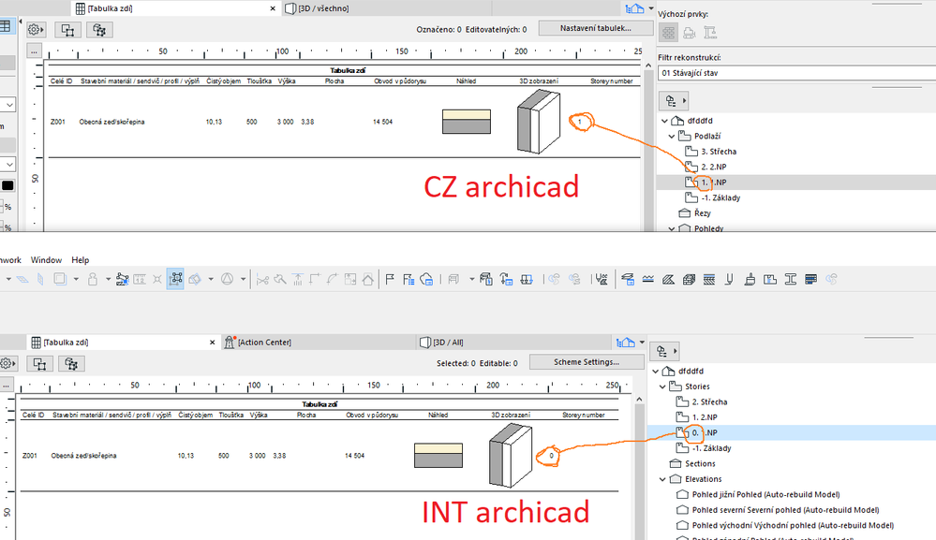This screenshot has width=936, height=540.
Task: Open the gear icon beside the INT schedule
Action: (7, 363)
